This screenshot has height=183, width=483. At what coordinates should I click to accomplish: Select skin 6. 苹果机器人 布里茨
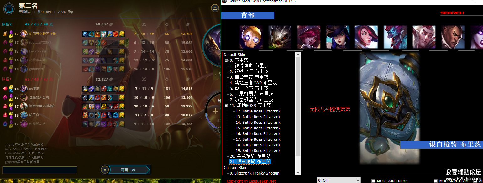point(251,94)
